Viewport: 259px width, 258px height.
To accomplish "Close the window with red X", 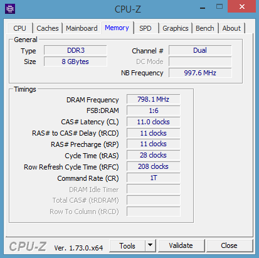I will pyautogui.click(x=242, y=6).
